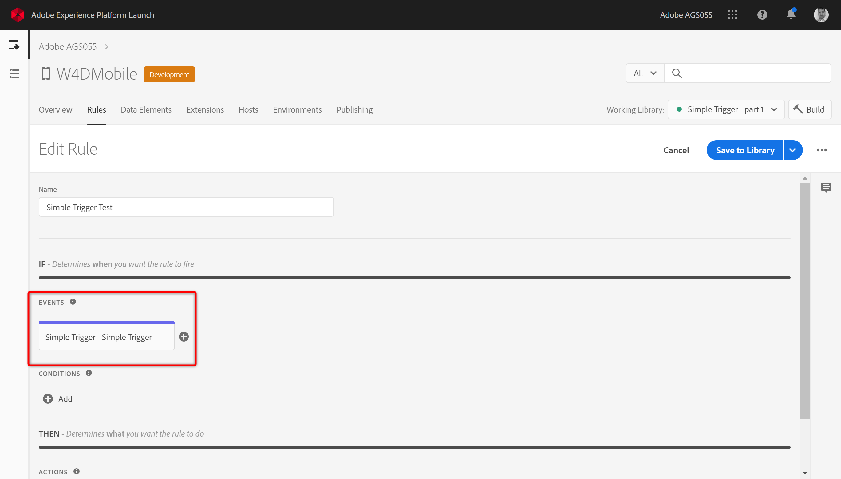Click the properties icon in left sidebar
The image size is (841, 479).
pos(14,45)
